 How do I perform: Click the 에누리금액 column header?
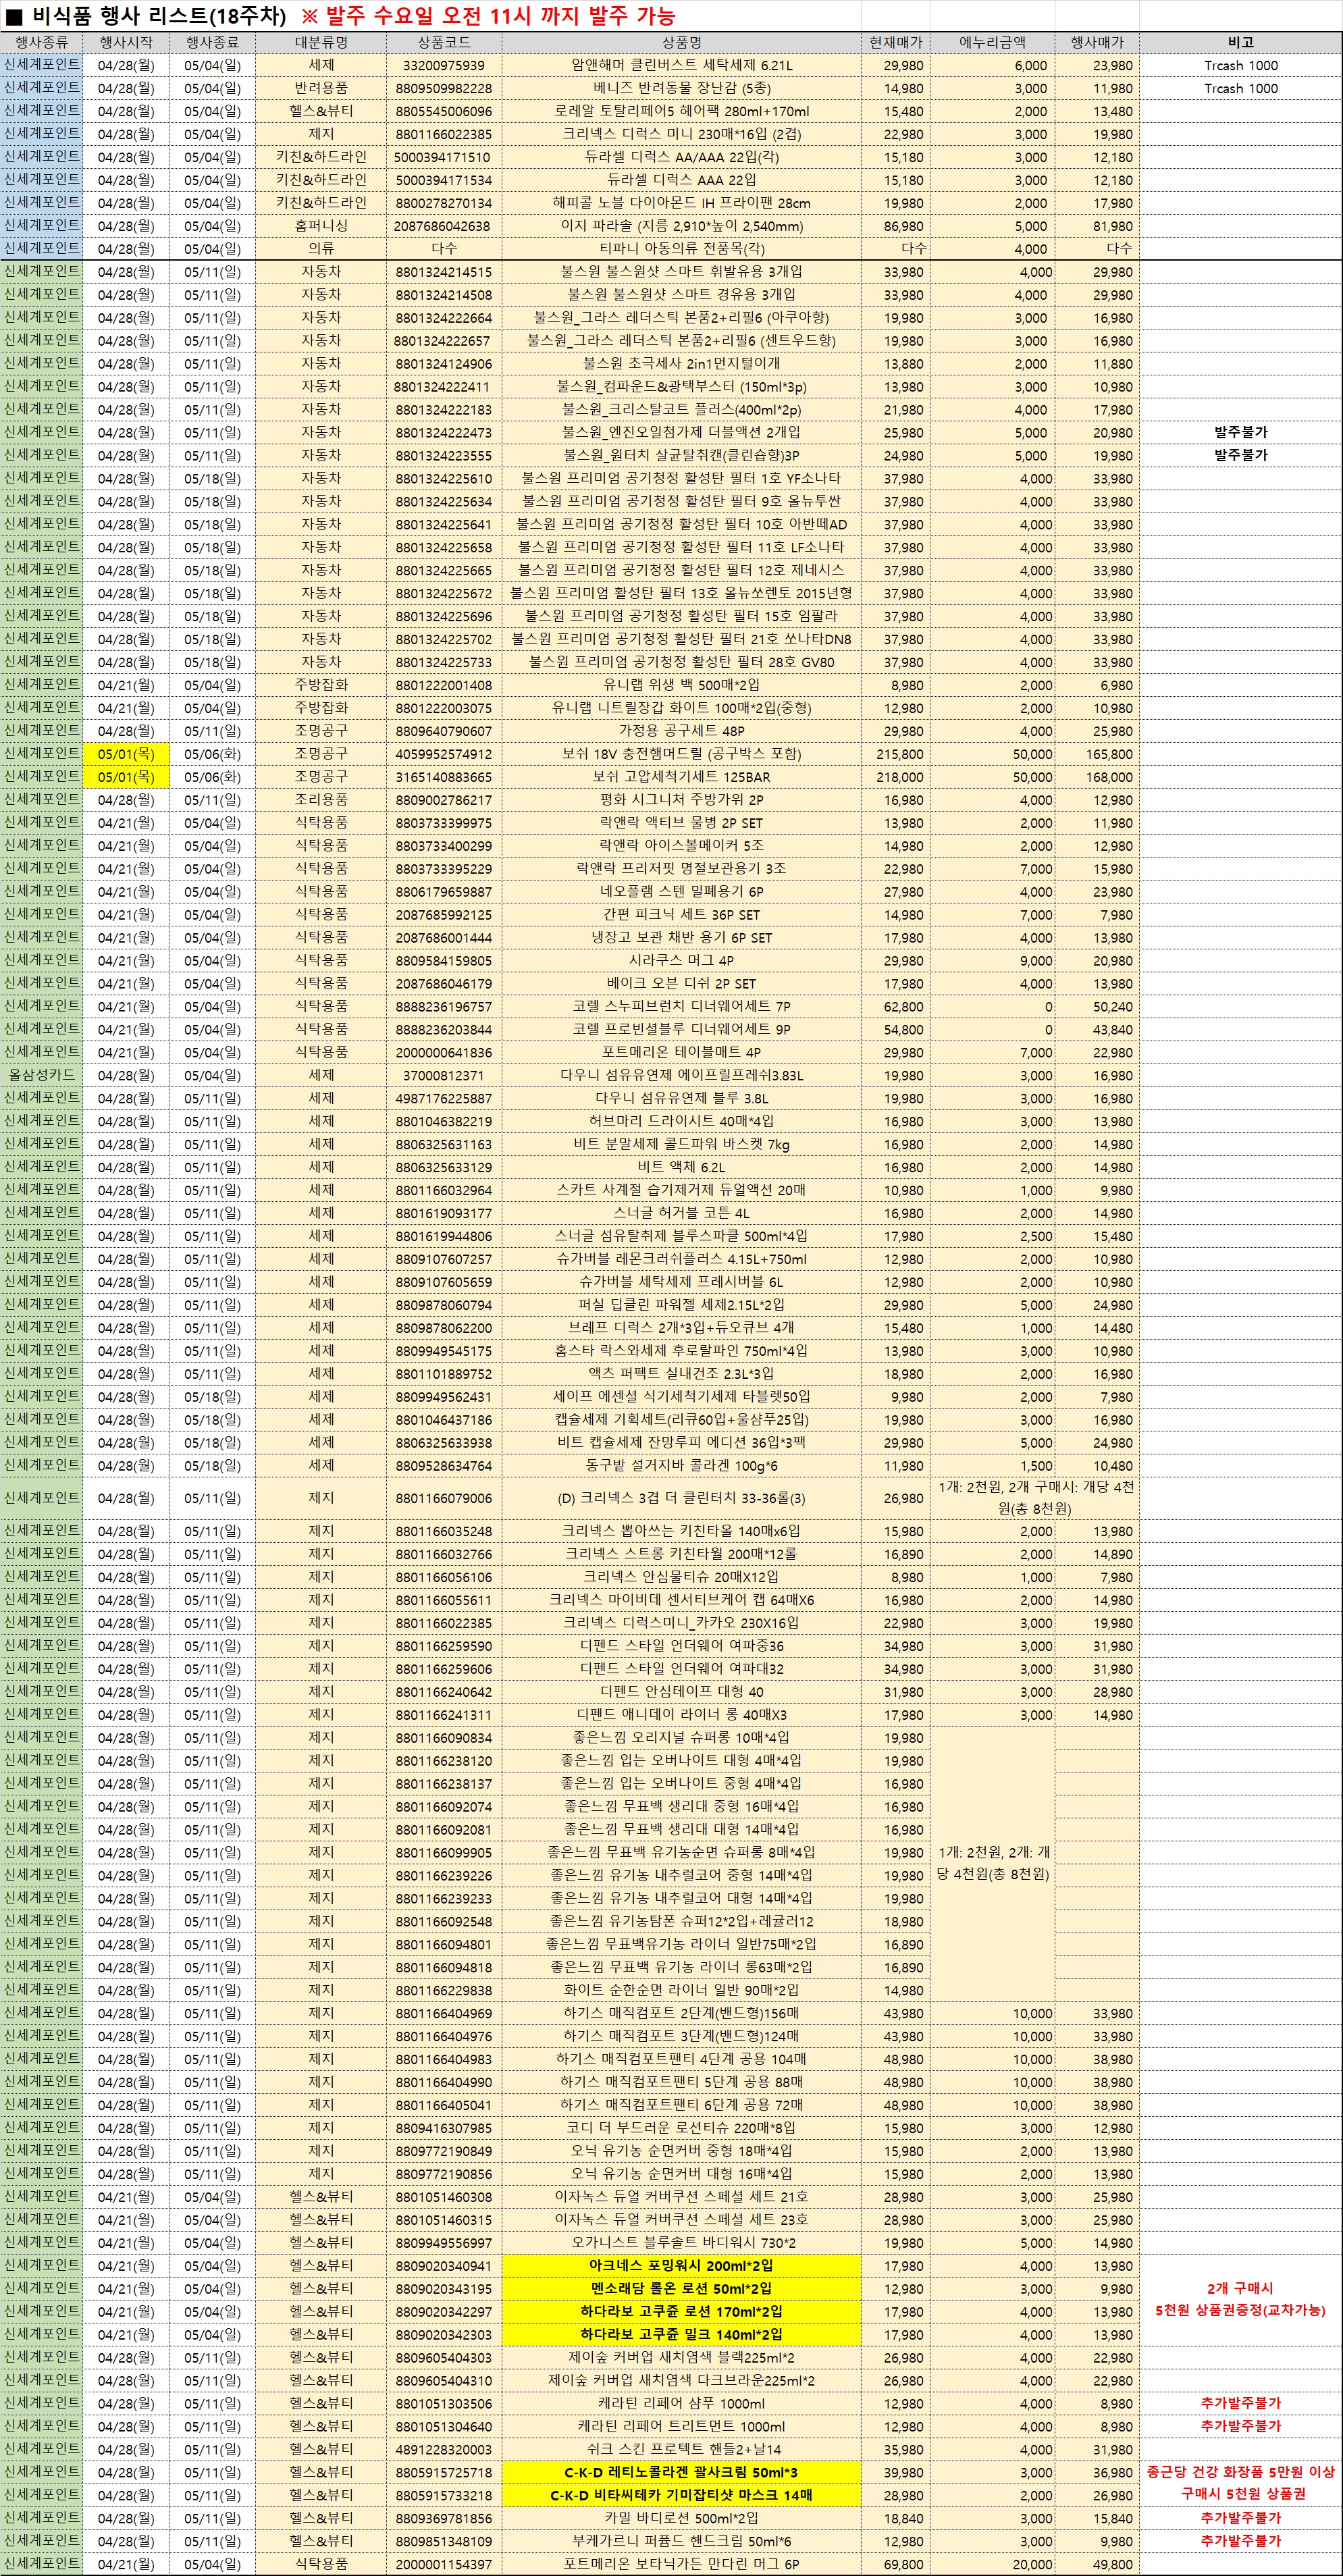tap(992, 42)
